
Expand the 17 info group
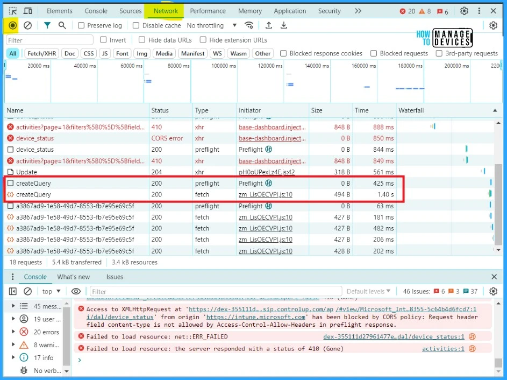pyautogui.click(x=13, y=357)
